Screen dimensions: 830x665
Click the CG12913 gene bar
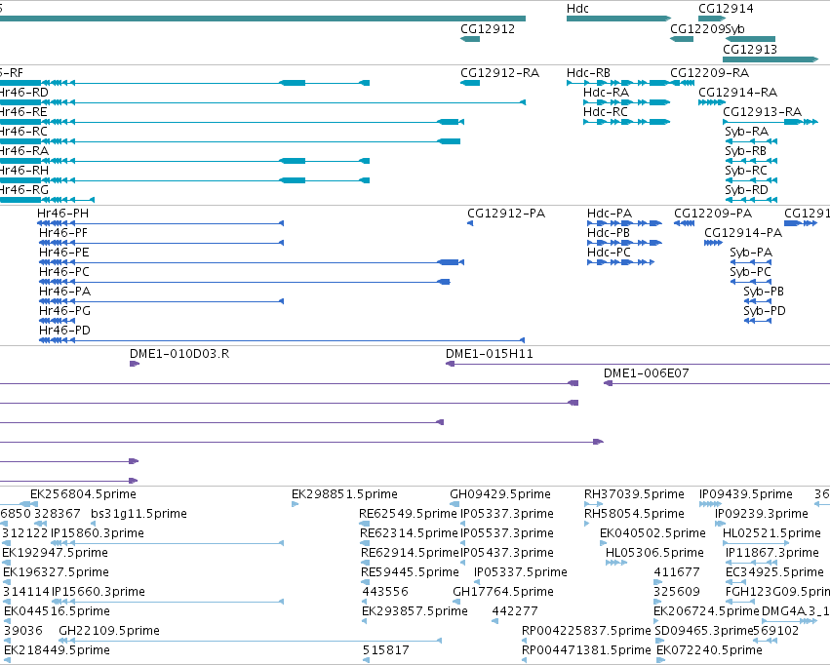tap(771, 59)
